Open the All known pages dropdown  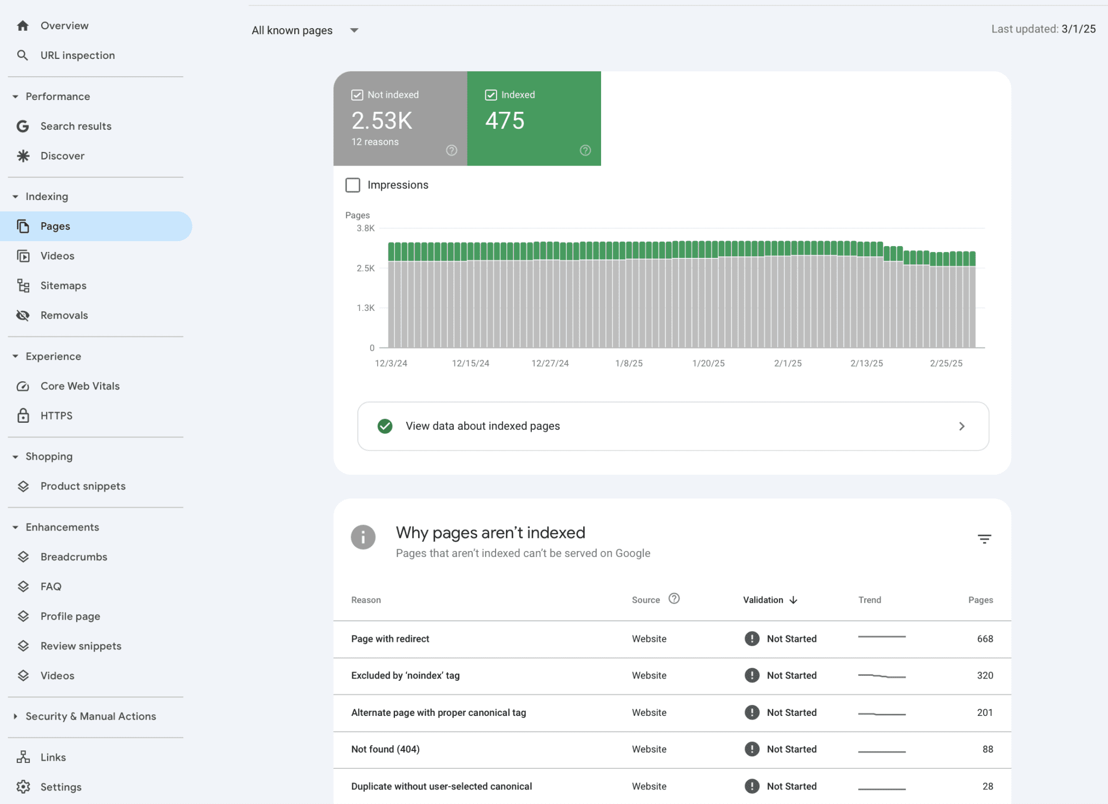(x=305, y=30)
